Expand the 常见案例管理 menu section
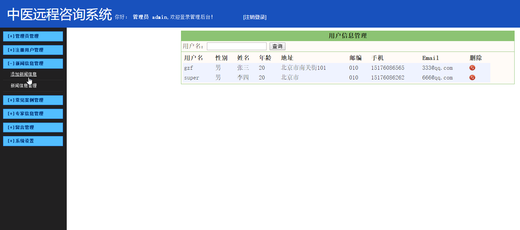Image resolution: width=520 pixels, height=230 pixels. tap(33, 100)
